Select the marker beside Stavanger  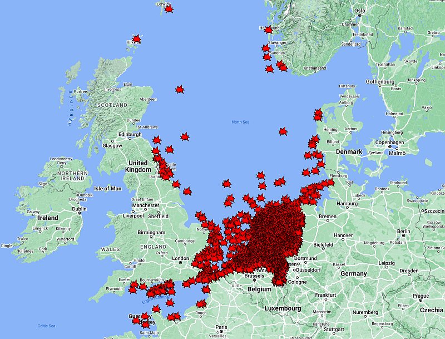[x=265, y=47]
